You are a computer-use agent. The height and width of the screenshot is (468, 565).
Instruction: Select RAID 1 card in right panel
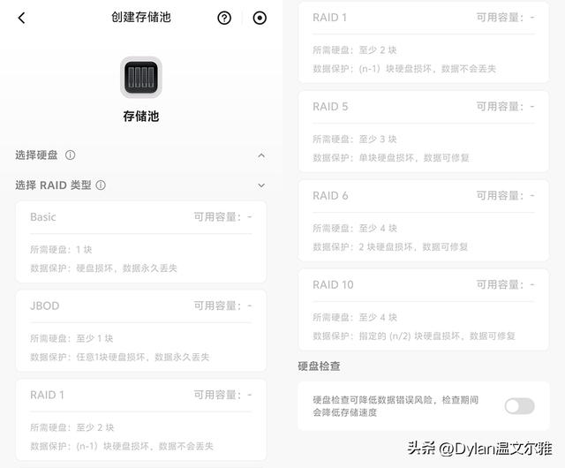coord(424,42)
